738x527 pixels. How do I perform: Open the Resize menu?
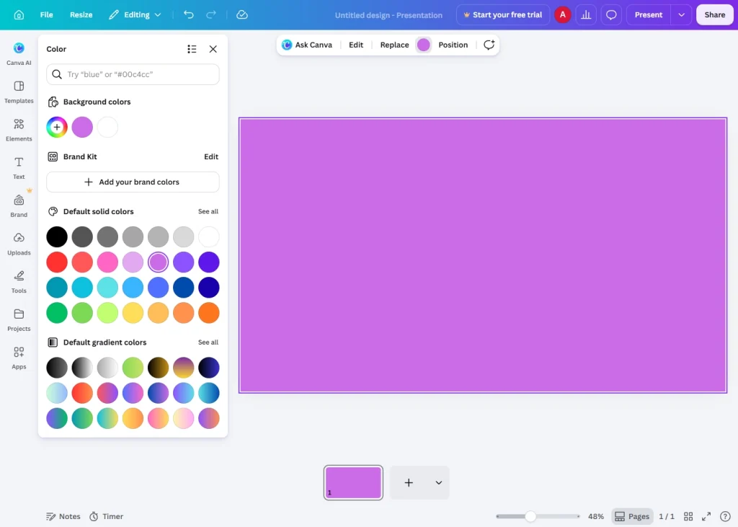point(81,14)
